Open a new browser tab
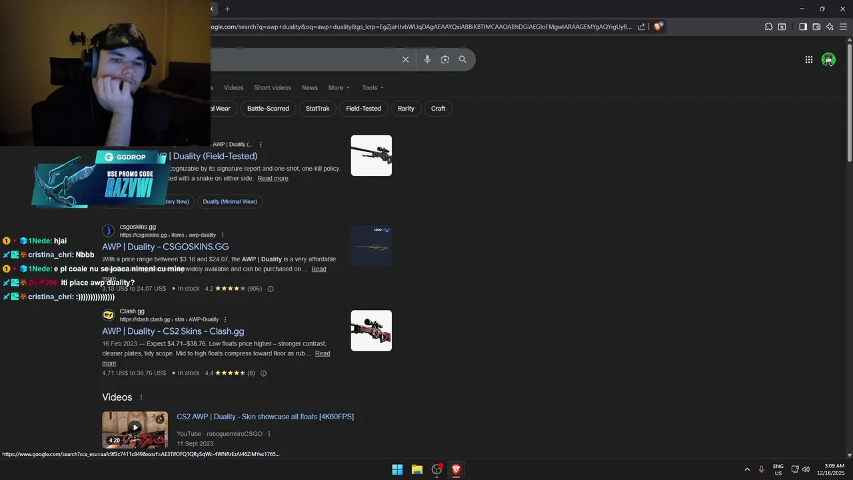The height and width of the screenshot is (480, 853). (227, 9)
